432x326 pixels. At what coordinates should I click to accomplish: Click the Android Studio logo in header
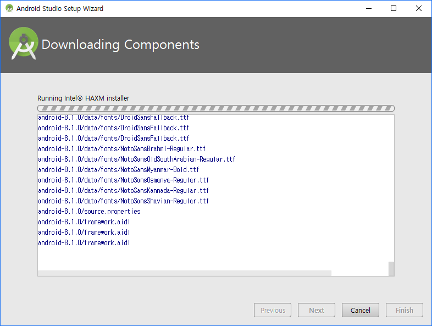pos(24,43)
